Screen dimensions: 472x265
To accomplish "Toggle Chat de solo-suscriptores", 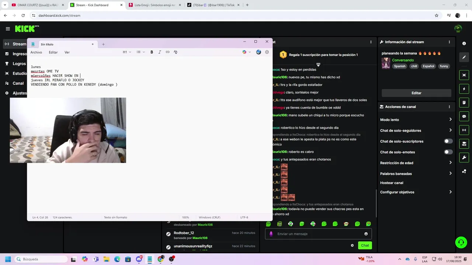I will 448,141.
